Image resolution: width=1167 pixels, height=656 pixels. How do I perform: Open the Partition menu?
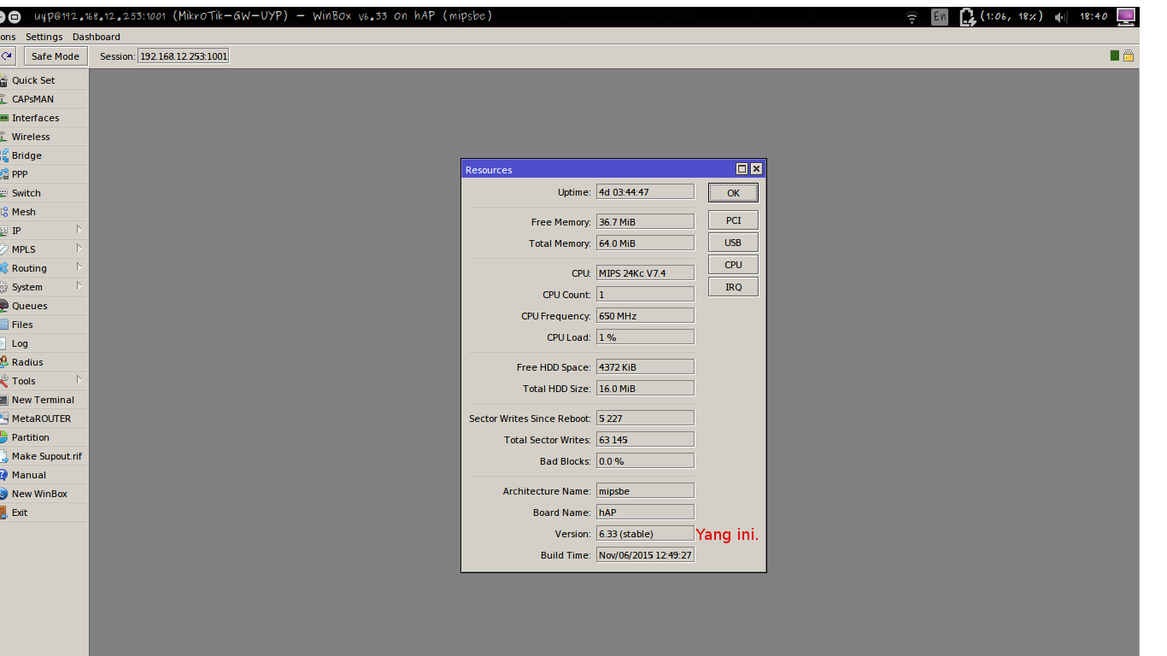pos(44,437)
